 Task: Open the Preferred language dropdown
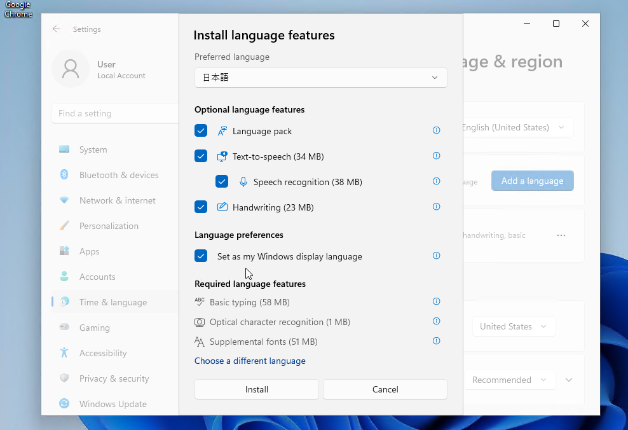320,78
